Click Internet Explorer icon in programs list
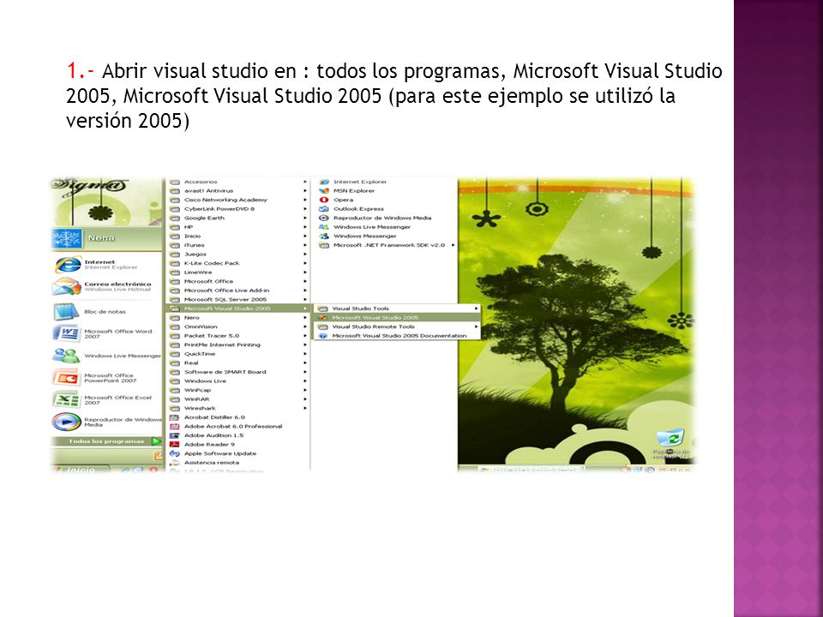Viewport: 823px width, 617px height. coord(324,182)
